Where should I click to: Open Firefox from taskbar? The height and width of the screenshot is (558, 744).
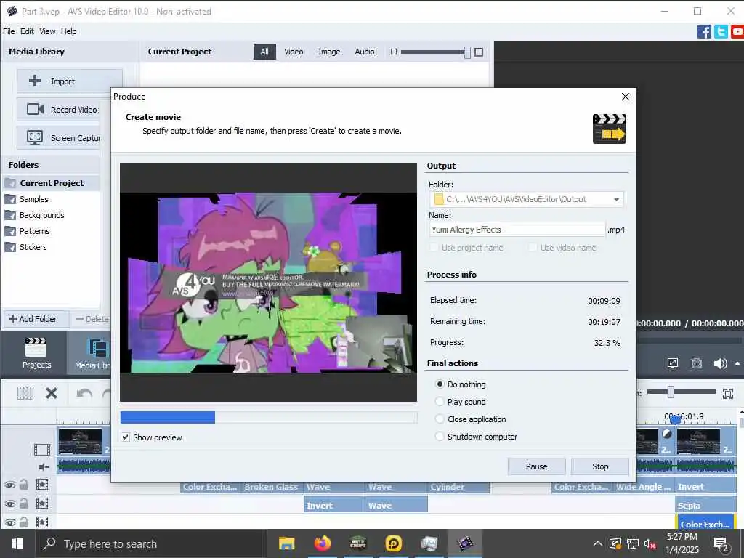pos(322,543)
